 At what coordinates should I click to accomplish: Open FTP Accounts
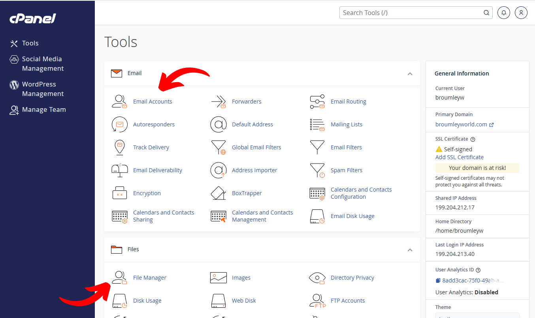click(x=348, y=301)
